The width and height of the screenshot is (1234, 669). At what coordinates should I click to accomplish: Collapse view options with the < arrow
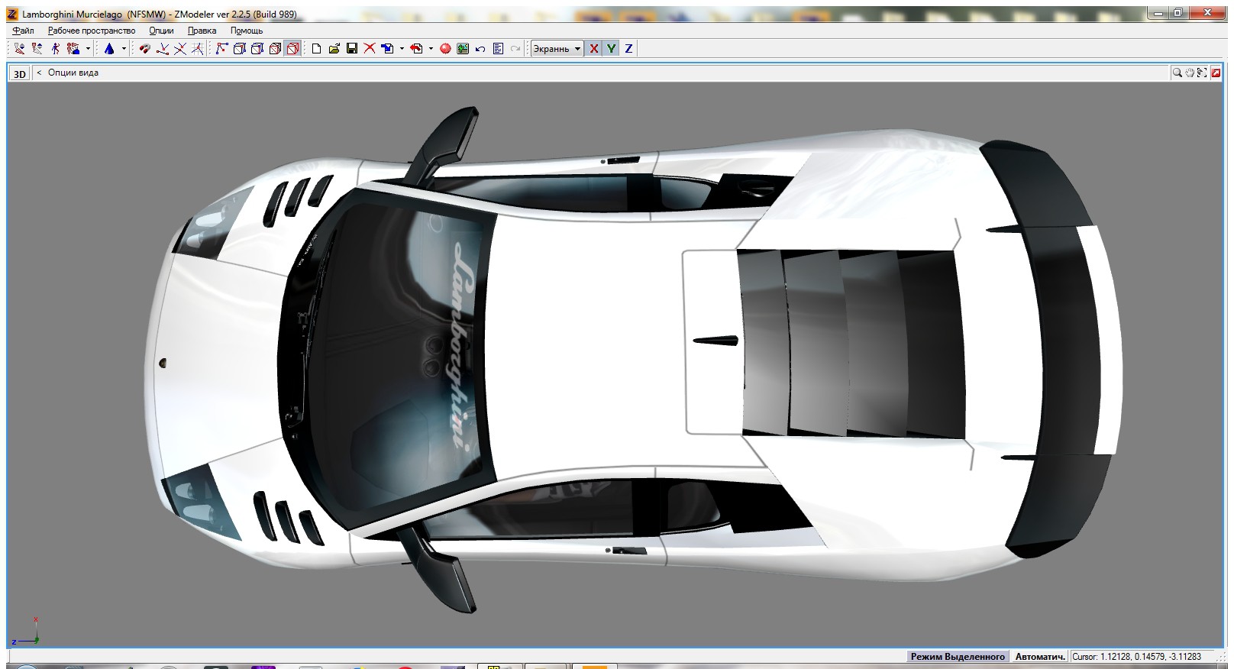point(39,73)
